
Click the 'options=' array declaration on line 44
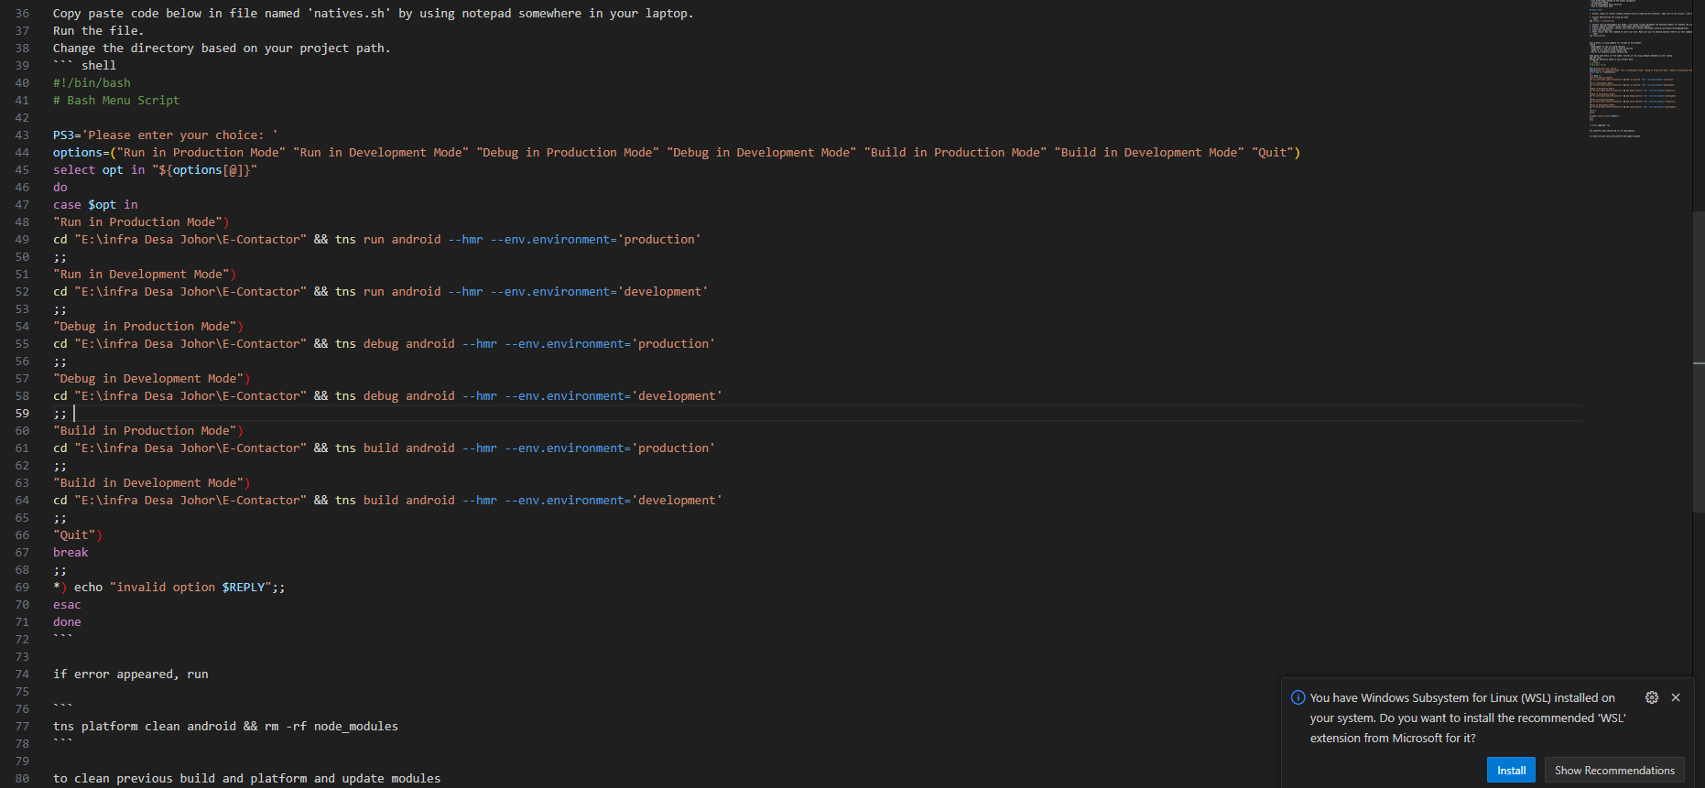point(677,153)
